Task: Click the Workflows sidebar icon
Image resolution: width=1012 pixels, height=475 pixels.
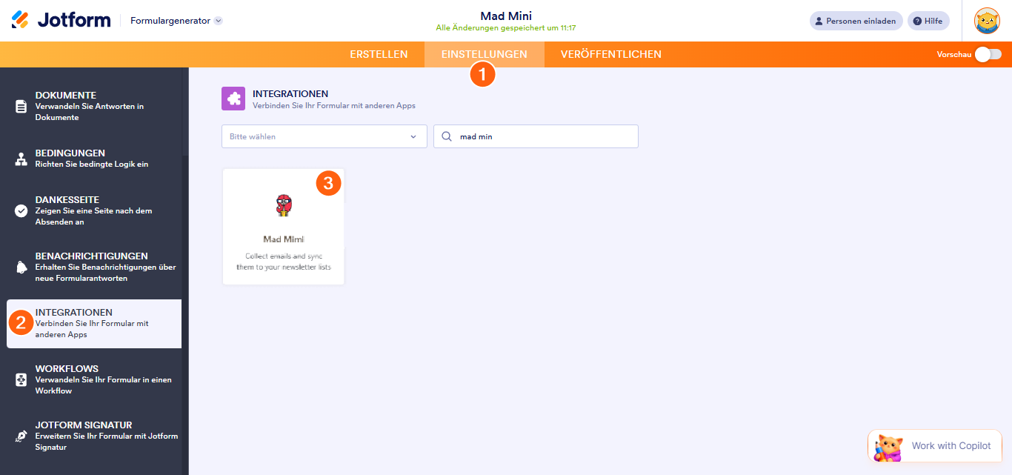Action: (x=21, y=379)
